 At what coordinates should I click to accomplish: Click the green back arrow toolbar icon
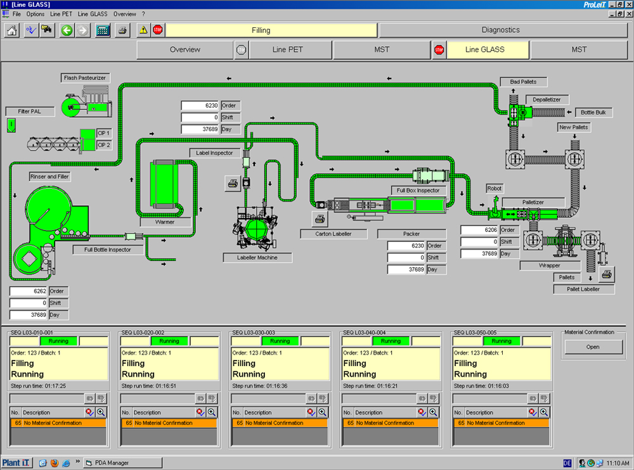pyautogui.click(x=67, y=30)
